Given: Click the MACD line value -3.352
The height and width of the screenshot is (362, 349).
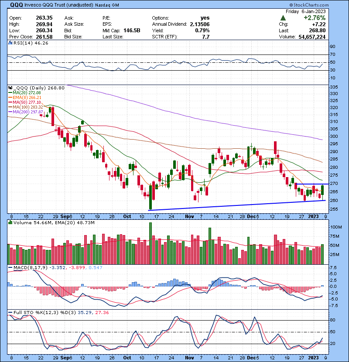Looking at the screenshot, I should pos(57,268).
